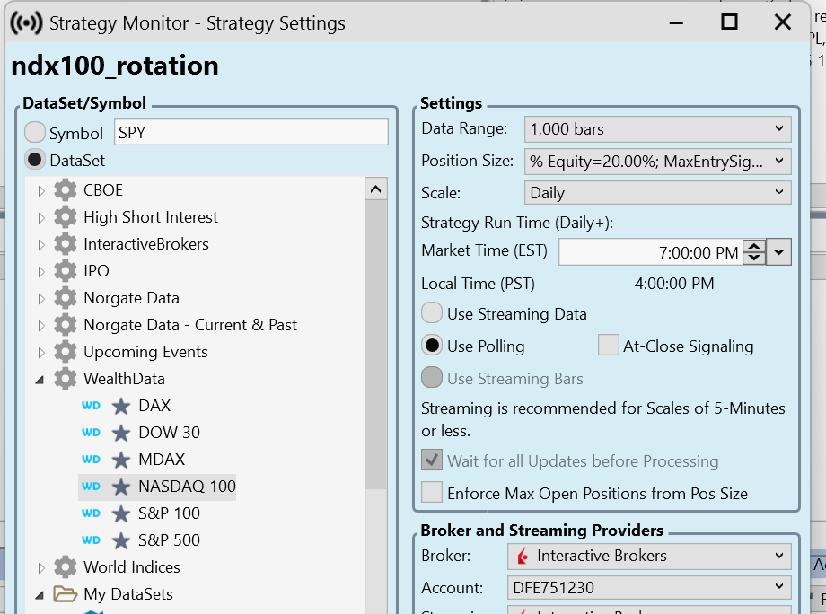Click the star icon beside DAX
The width and height of the screenshot is (826, 614).
(x=120, y=406)
